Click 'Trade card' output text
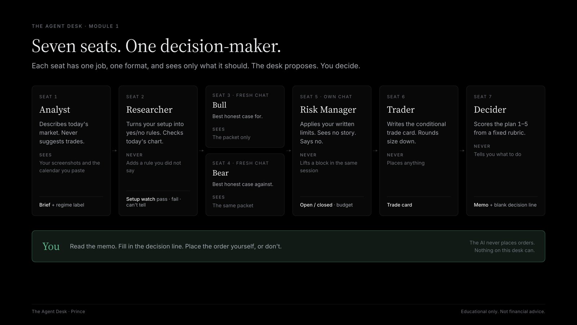The image size is (577, 325). click(x=399, y=205)
